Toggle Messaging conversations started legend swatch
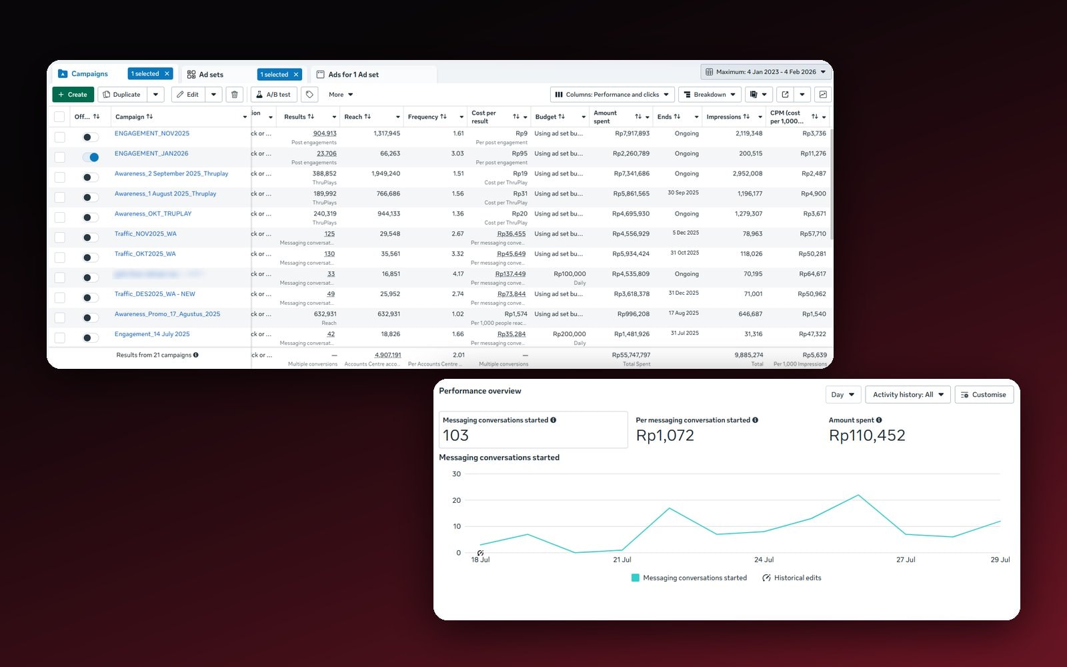The image size is (1067, 667). pos(636,578)
